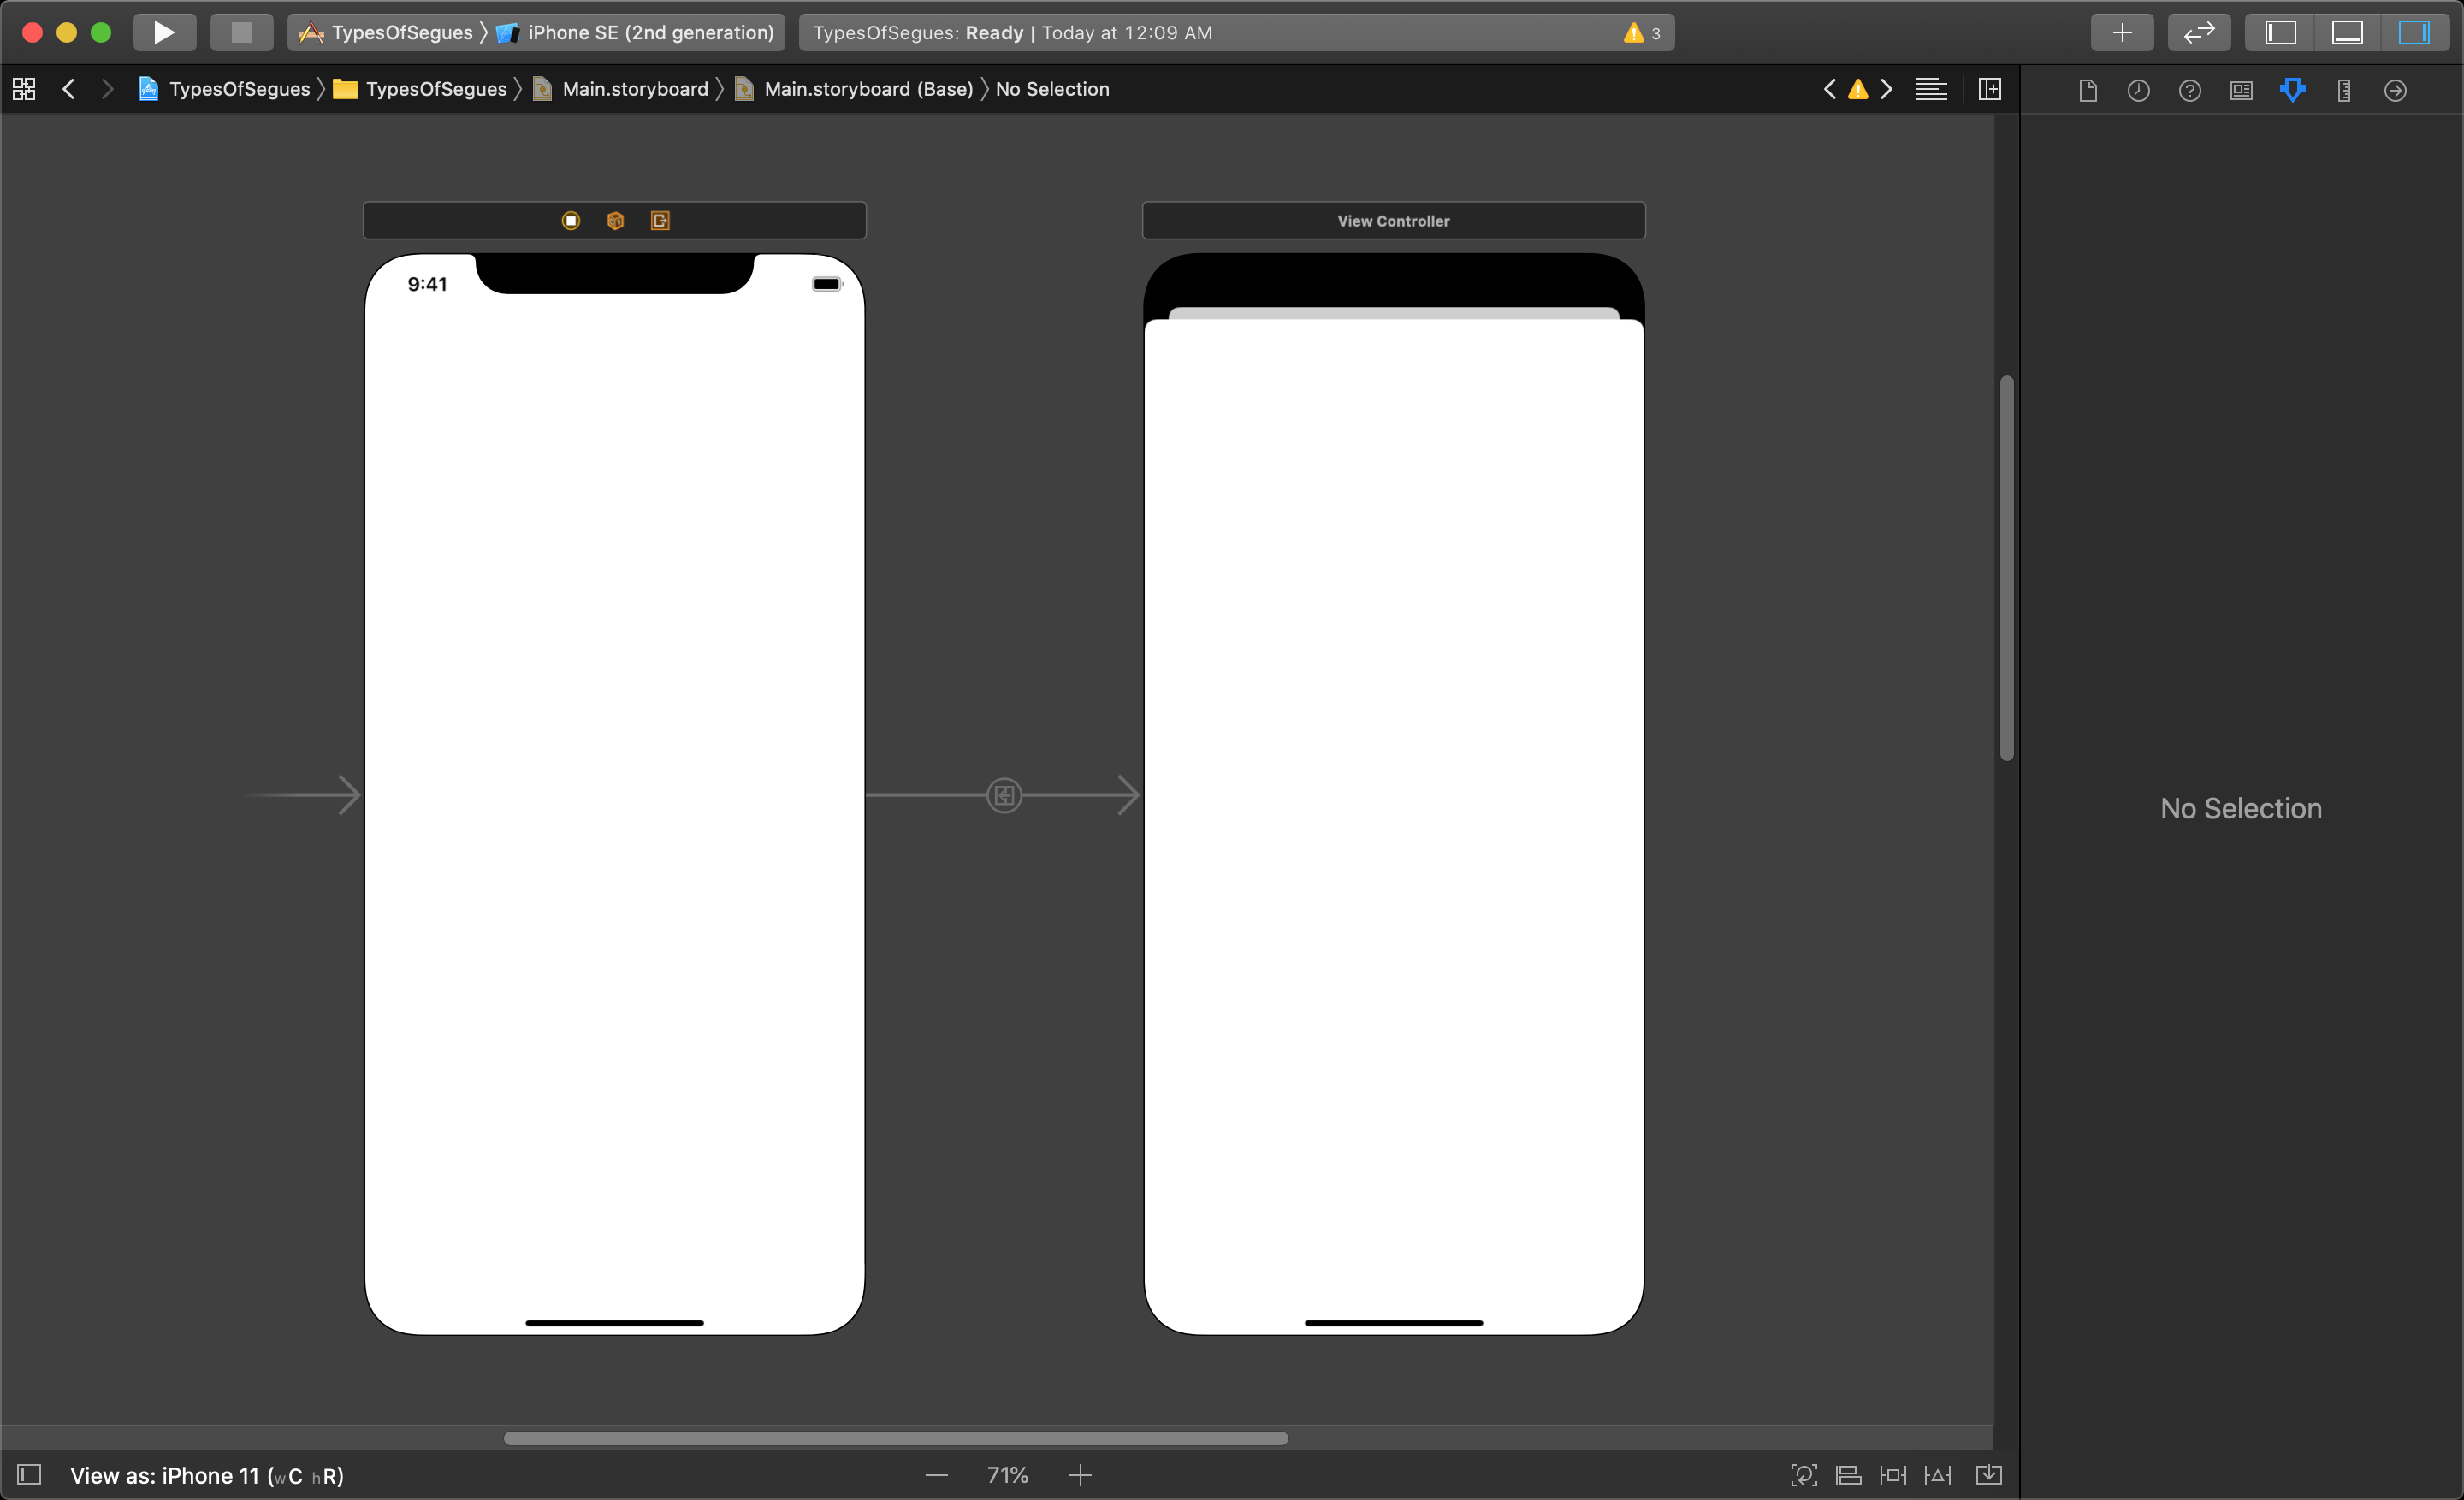
Task: Stop the running build
Action: click(241, 32)
